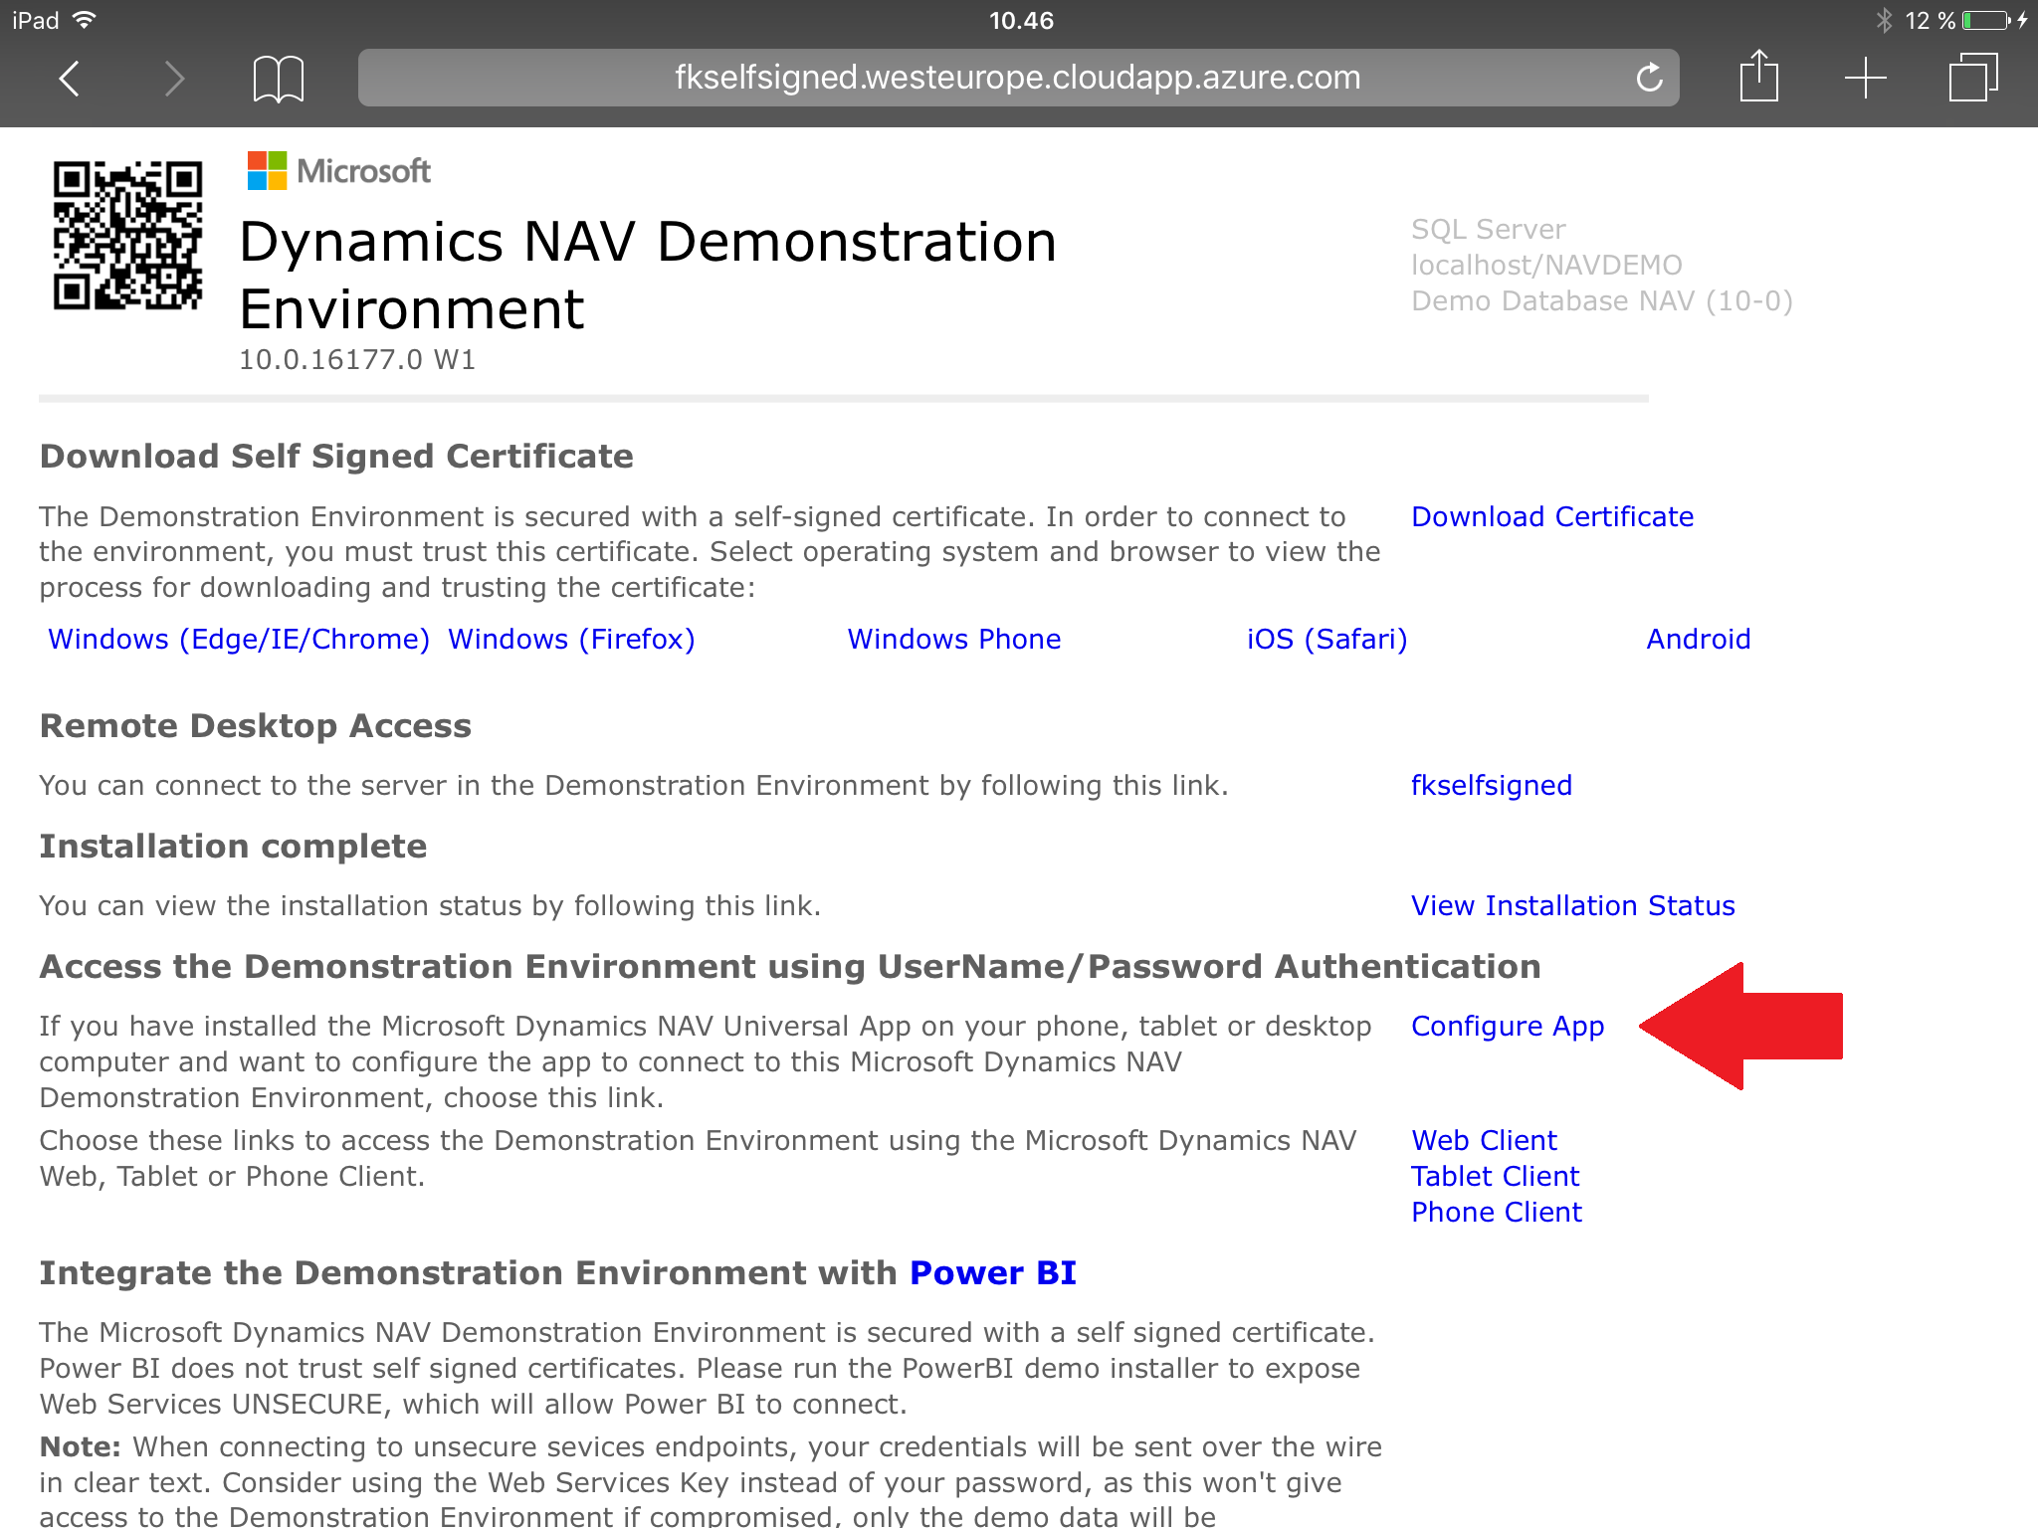The width and height of the screenshot is (2038, 1528).
Task: Tap the QR code image
Action: (127, 236)
